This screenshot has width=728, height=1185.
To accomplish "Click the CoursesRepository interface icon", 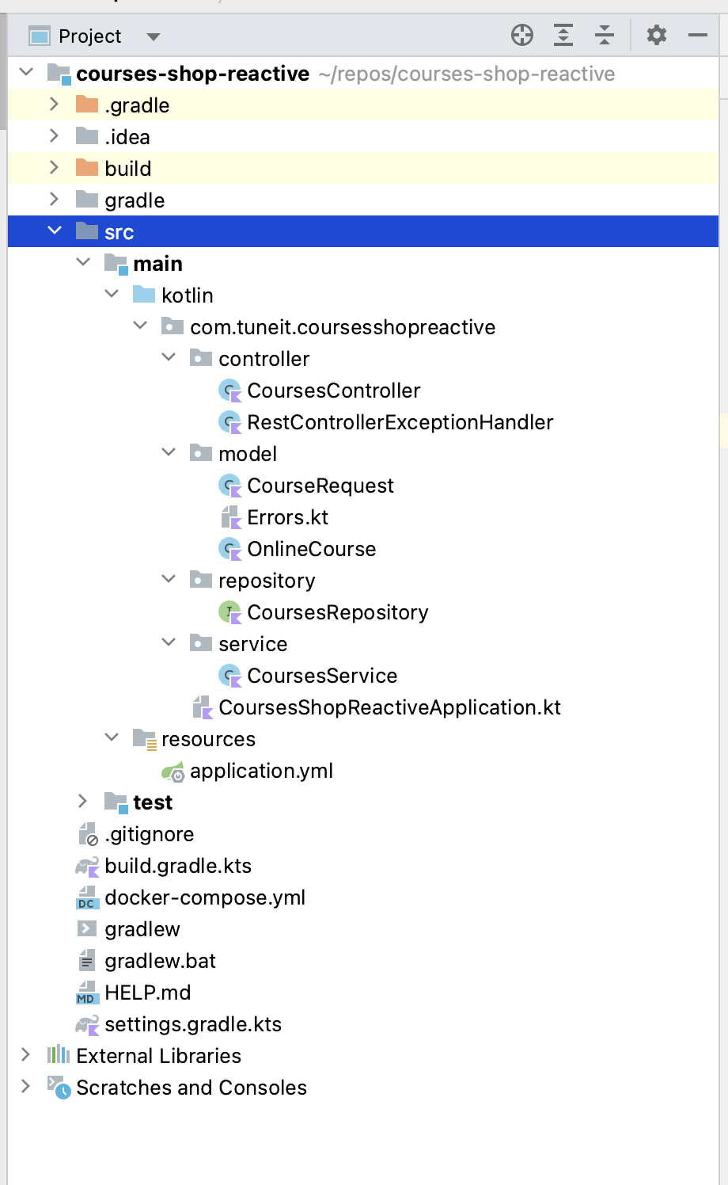I will tap(229, 612).
